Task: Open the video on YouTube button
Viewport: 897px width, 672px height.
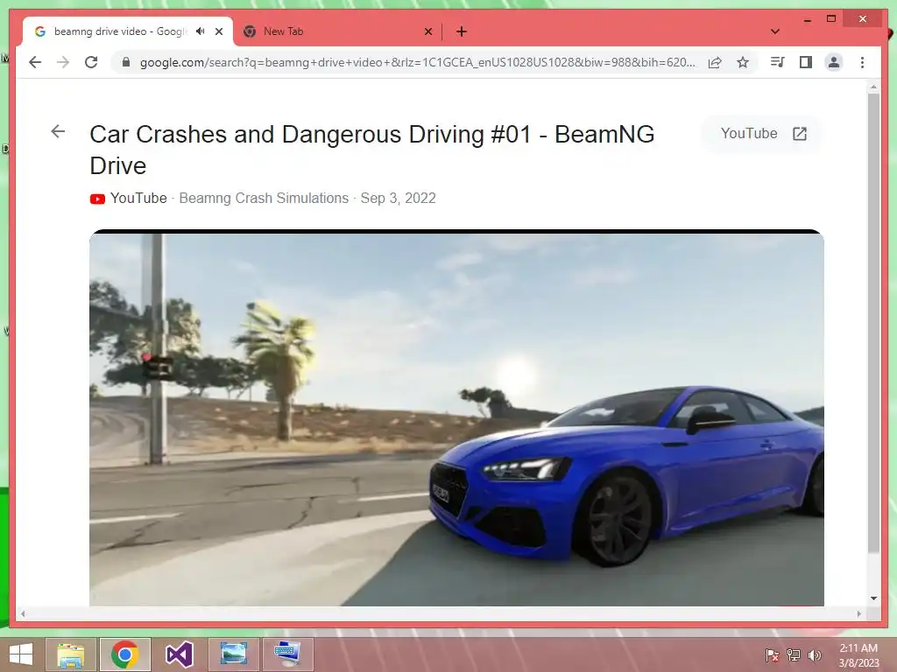Action: tap(763, 134)
